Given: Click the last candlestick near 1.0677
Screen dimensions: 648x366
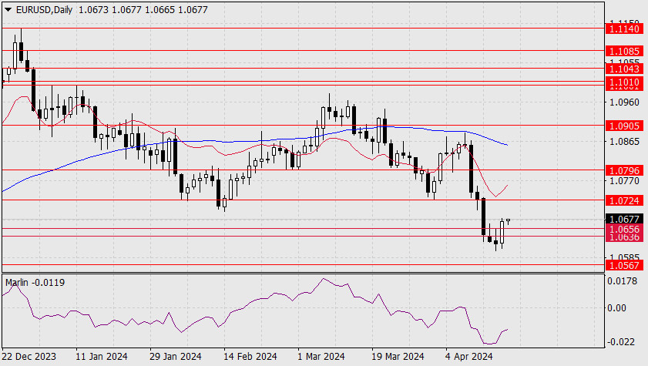Looking at the screenshot, I should coord(508,221).
